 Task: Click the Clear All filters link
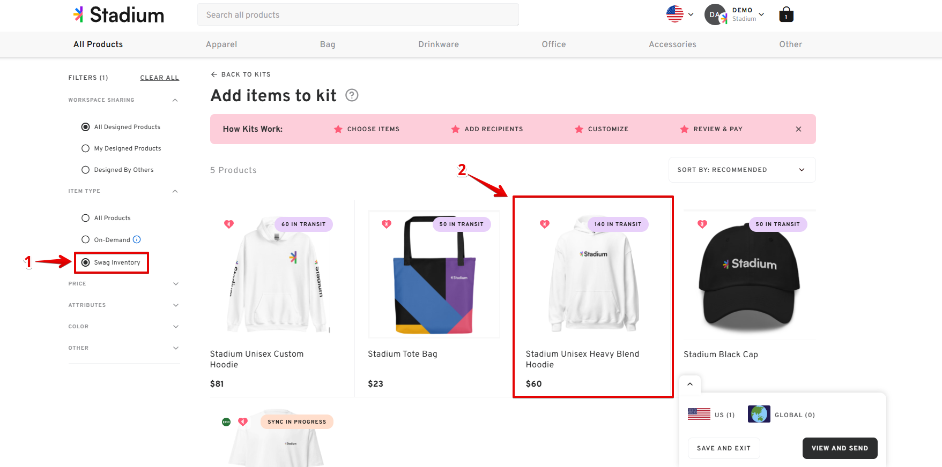click(160, 78)
